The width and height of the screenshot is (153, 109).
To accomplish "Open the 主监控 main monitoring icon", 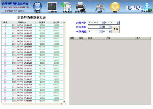I will coord(37,7).
